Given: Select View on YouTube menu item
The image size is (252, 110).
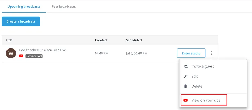Looking at the screenshot, I should coord(204,100).
